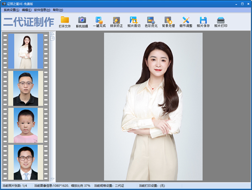Screen dimensions: 252x190
Task: Open the 软件信息(H) menu
Action: [42, 10]
